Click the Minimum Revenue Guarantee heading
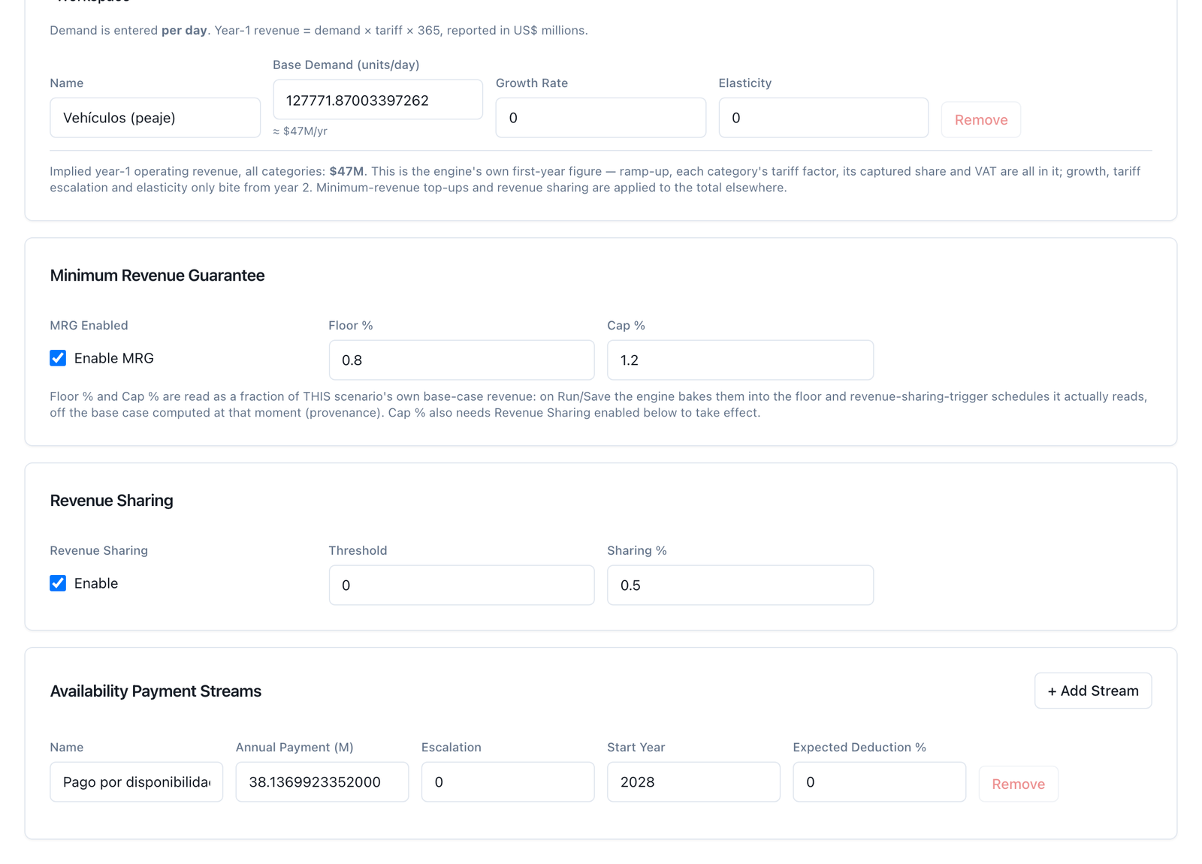 coord(157,275)
